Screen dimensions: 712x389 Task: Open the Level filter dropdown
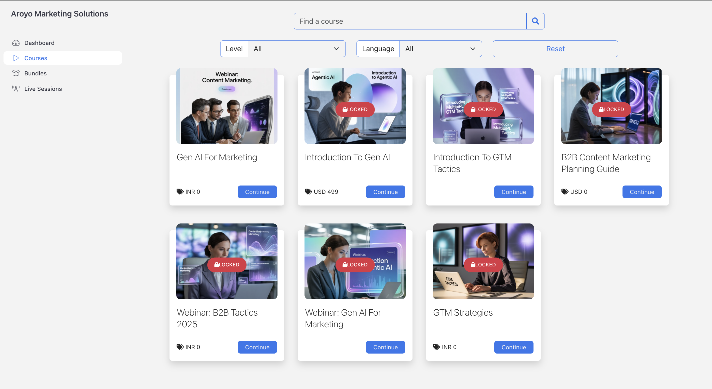point(296,49)
